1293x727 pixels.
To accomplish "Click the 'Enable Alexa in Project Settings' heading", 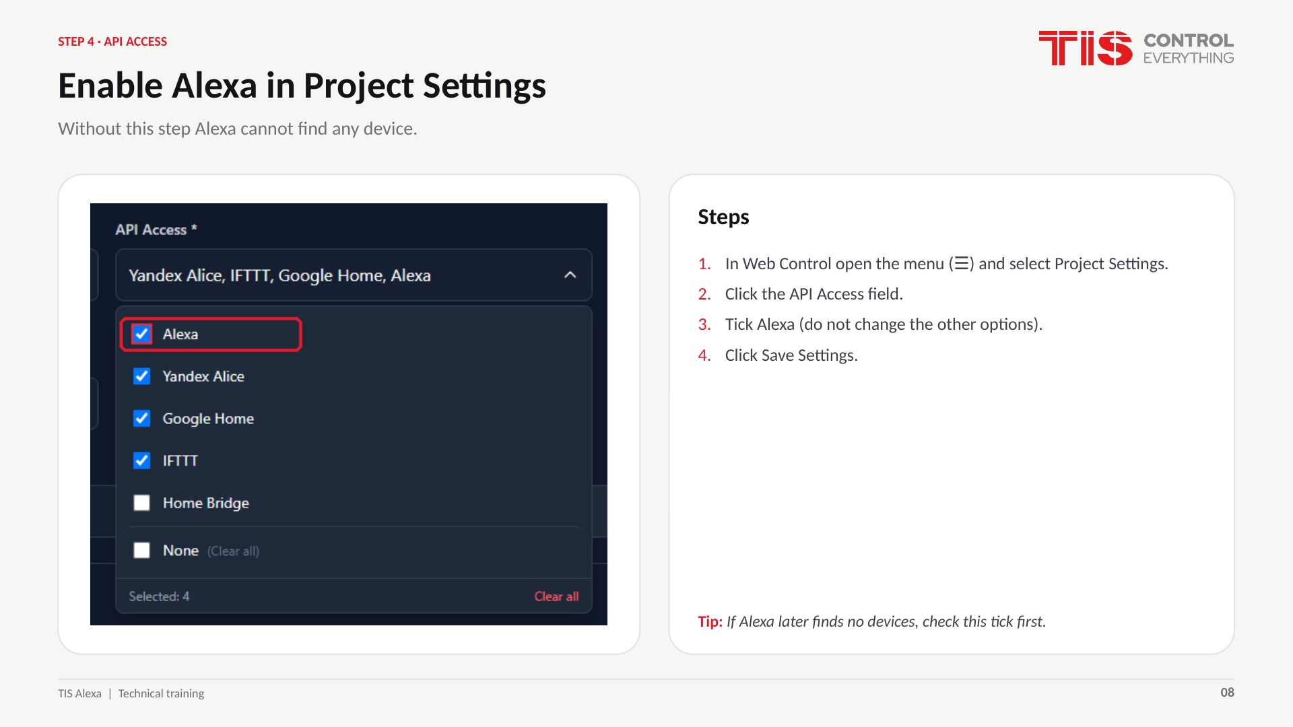I will click(x=302, y=86).
